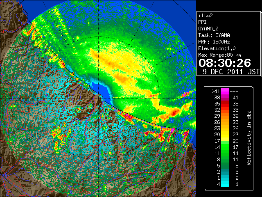Click the bright green 14 dBZ legend swatch
This screenshot has width=262, height=197.
coord(225,147)
